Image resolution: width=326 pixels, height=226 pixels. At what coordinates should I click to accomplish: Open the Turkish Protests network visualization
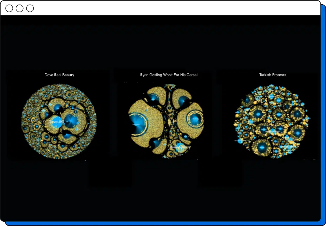(273, 121)
